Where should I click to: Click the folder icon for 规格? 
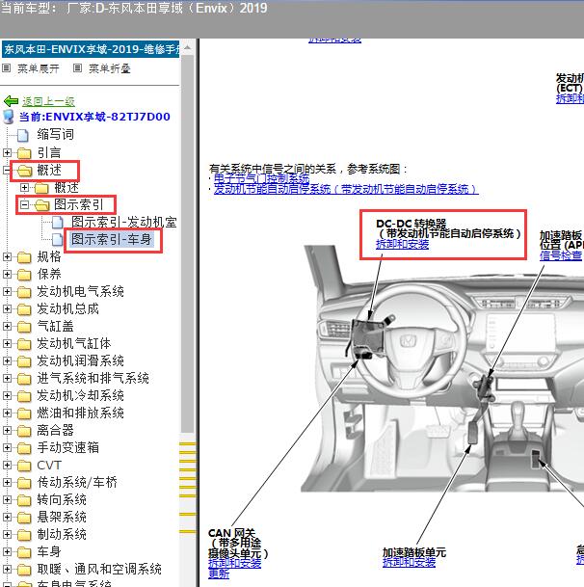coord(24,257)
